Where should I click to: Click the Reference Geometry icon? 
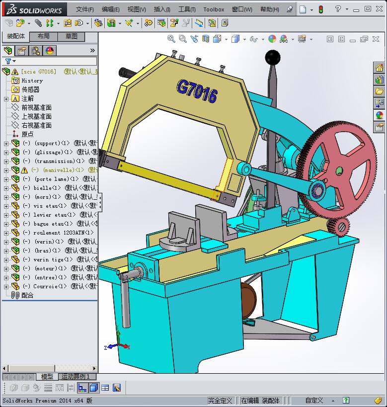tap(129, 23)
